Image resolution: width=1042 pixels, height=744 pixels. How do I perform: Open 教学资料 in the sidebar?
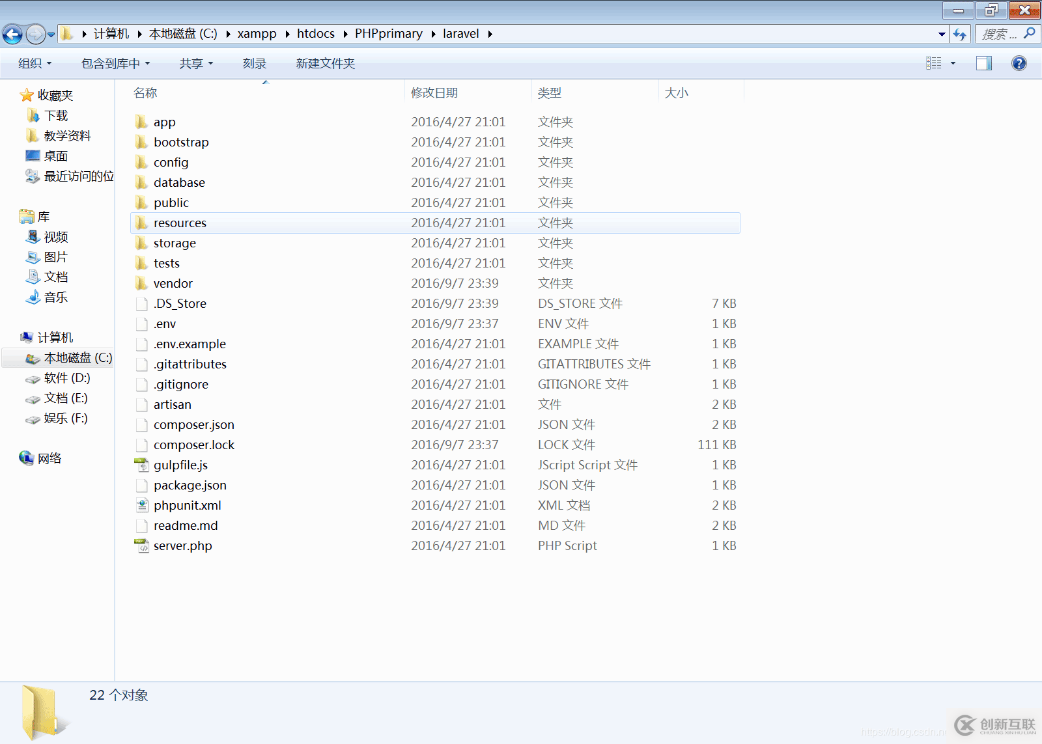tap(59, 135)
